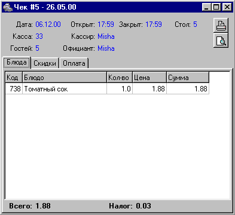
Task: Close the Чек #5 window
Action: (x=227, y=7)
